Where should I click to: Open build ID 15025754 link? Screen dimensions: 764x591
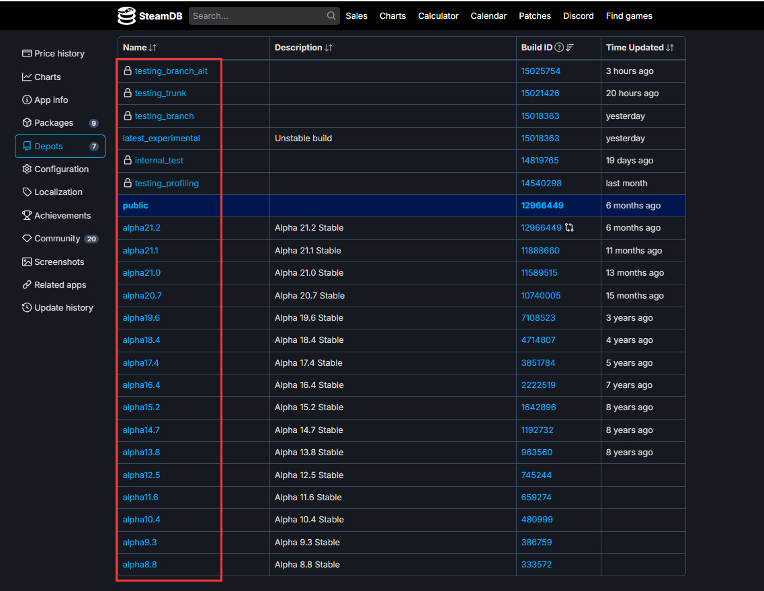tap(541, 71)
